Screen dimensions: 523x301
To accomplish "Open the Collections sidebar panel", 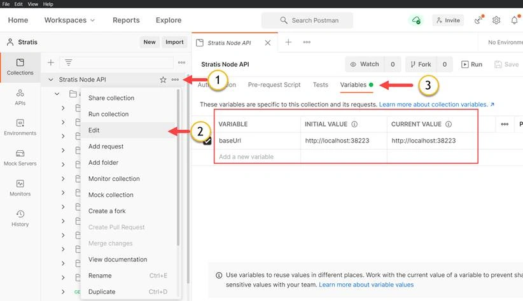I will click(20, 67).
